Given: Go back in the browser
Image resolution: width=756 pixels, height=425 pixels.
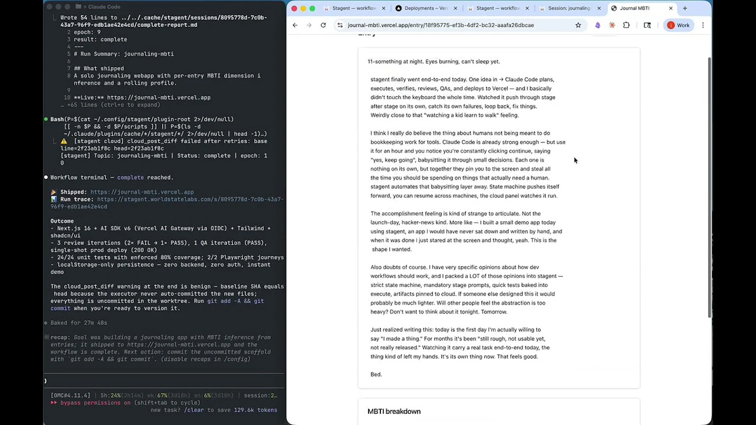Looking at the screenshot, I should pyautogui.click(x=295, y=25).
